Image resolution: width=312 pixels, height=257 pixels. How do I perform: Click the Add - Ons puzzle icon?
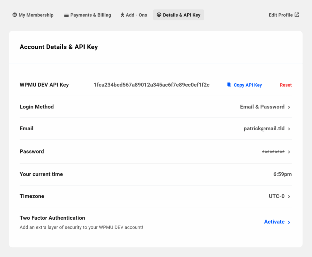point(122,15)
